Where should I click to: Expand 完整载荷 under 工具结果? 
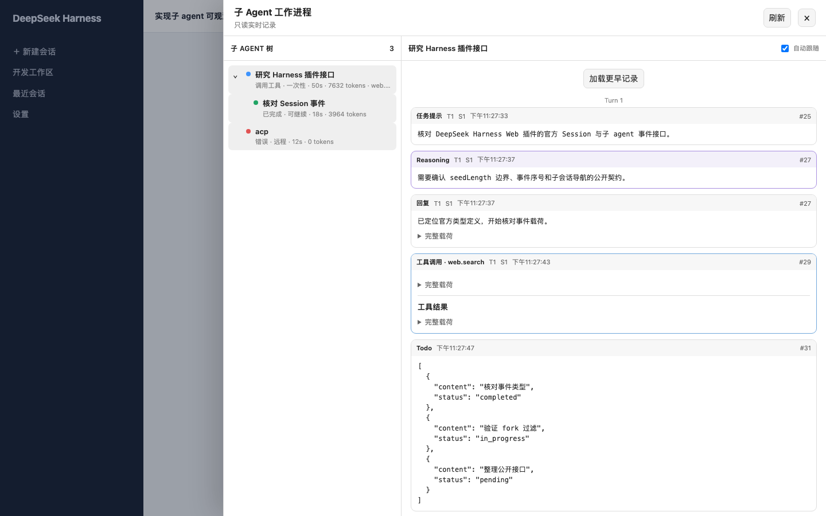(435, 322)
